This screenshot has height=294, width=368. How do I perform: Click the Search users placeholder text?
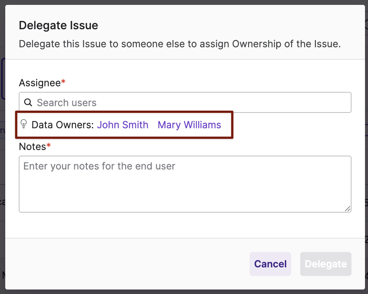[67, 103]
